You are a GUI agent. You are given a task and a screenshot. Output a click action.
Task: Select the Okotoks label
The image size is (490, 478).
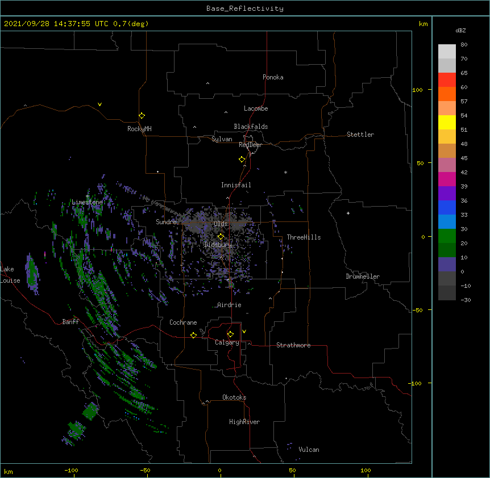234,397
